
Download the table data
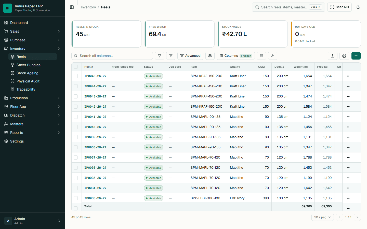pos(273,56)
